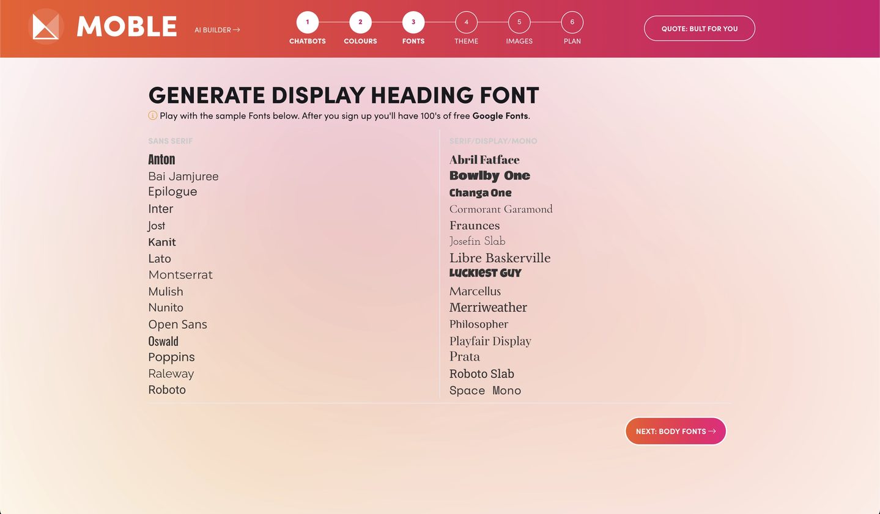Pick Luckiest Guy display font

(485, 273)
